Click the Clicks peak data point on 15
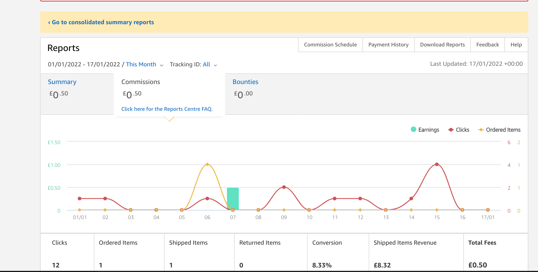This screenshot has width=538, height=272. (x=437, y=164)
